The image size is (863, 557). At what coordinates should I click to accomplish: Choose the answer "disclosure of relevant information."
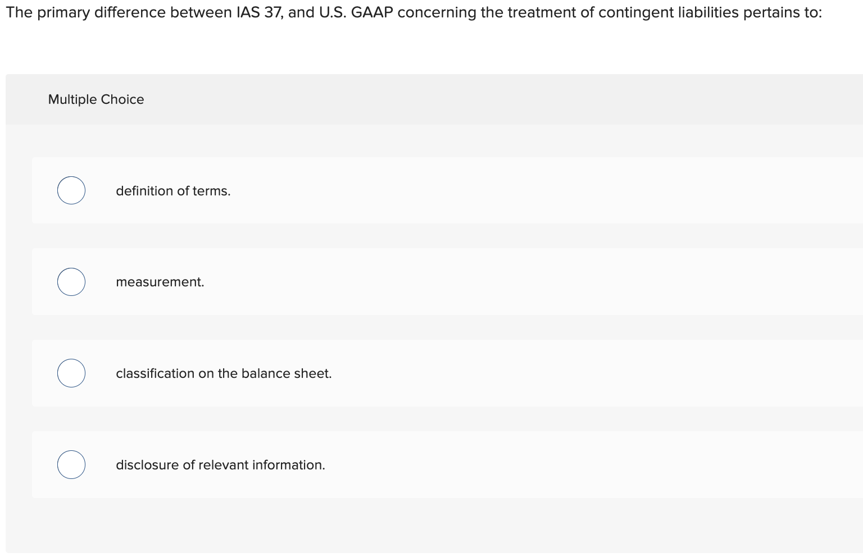coord(220,464)
